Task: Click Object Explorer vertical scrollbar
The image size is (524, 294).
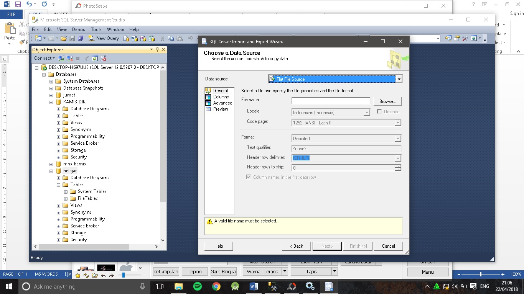Action: click(x=163, y=136)
